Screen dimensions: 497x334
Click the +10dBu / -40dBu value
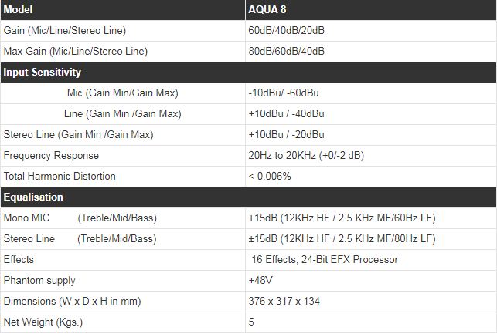tap(286, 114)
